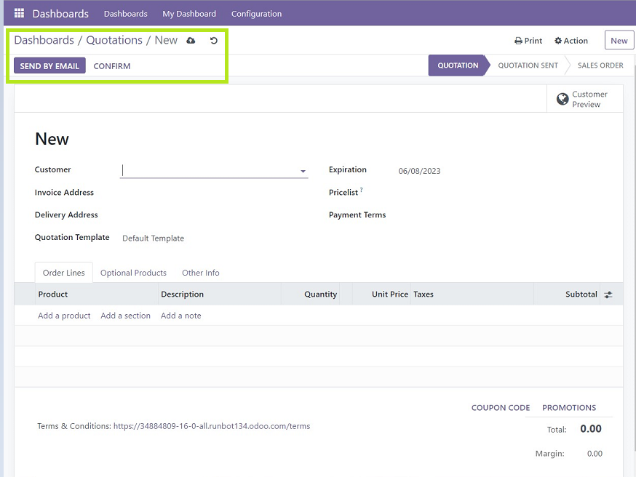
Task: Click the globe Customer Preview button
Action: [x=584, y=99]
